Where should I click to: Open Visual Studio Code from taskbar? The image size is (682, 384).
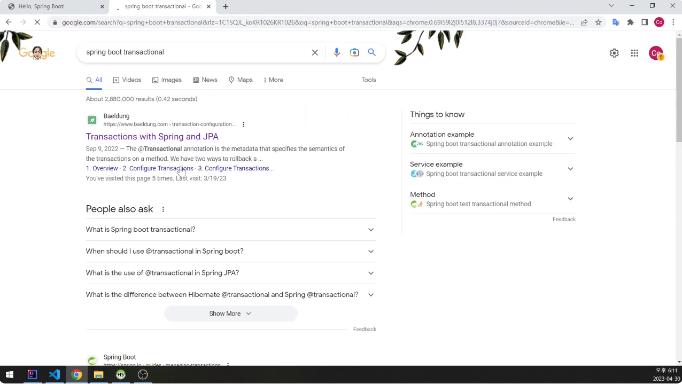tap(55, 374)
